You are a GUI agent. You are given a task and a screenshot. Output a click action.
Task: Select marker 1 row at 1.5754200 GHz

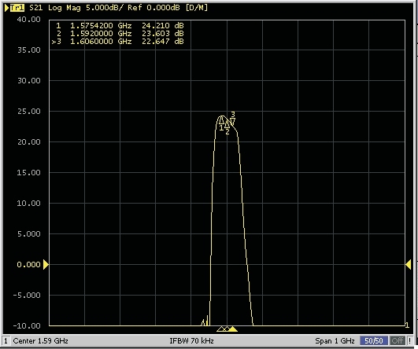click(x=120, y=26)
